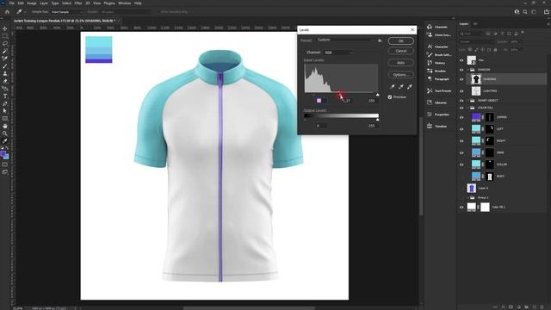551x310 pixels.
Task: Open the Libraries panel
Action: pyautogui.click(x=436, y=102)
